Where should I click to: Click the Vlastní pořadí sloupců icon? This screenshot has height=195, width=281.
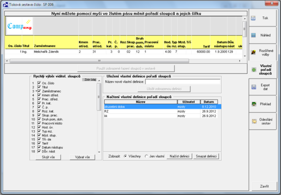254,69
